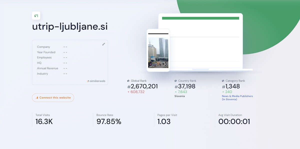Click the Country Rank info icon
This screenshot has height=149, width=300.
pos(175,81)
